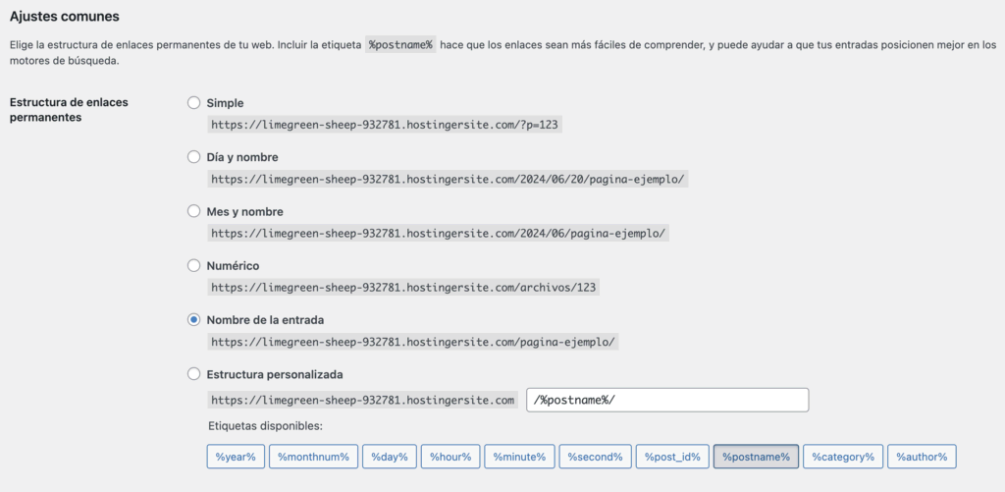1005x492 pixels.
Task: Add the %hour% tag
Action: (450, 457)
